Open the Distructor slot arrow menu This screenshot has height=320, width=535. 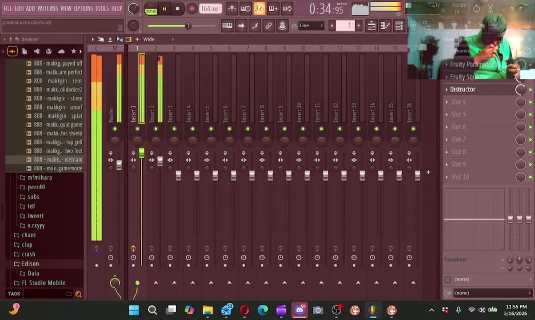[x=447, y=89]
